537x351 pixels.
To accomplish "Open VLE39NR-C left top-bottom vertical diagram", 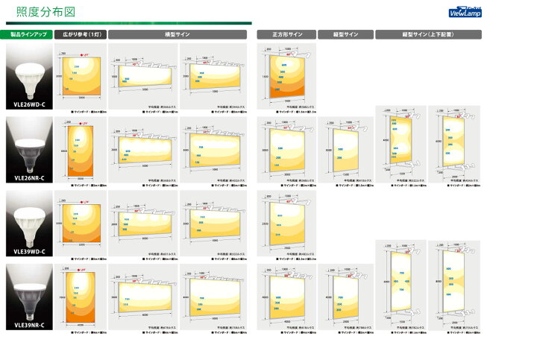I will pos(401,285).
